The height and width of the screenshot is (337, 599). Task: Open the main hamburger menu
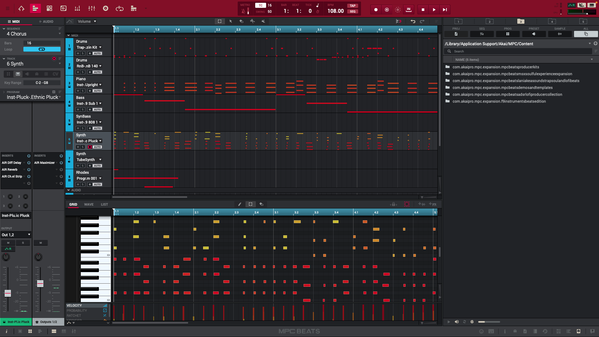[x=7, y=8]
